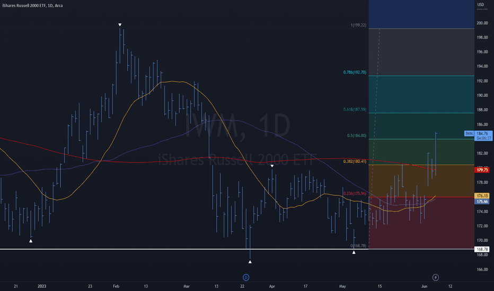Click the teal Fibonacci zone between 0.618 and 0.786
Viewport: 494px width, 291px height.
pos(421,94)
